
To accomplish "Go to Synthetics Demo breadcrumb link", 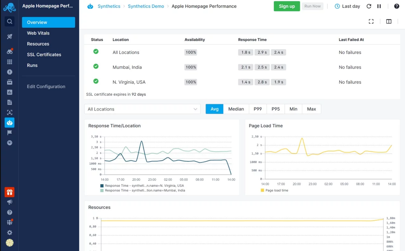I will [x=146, y=6].
